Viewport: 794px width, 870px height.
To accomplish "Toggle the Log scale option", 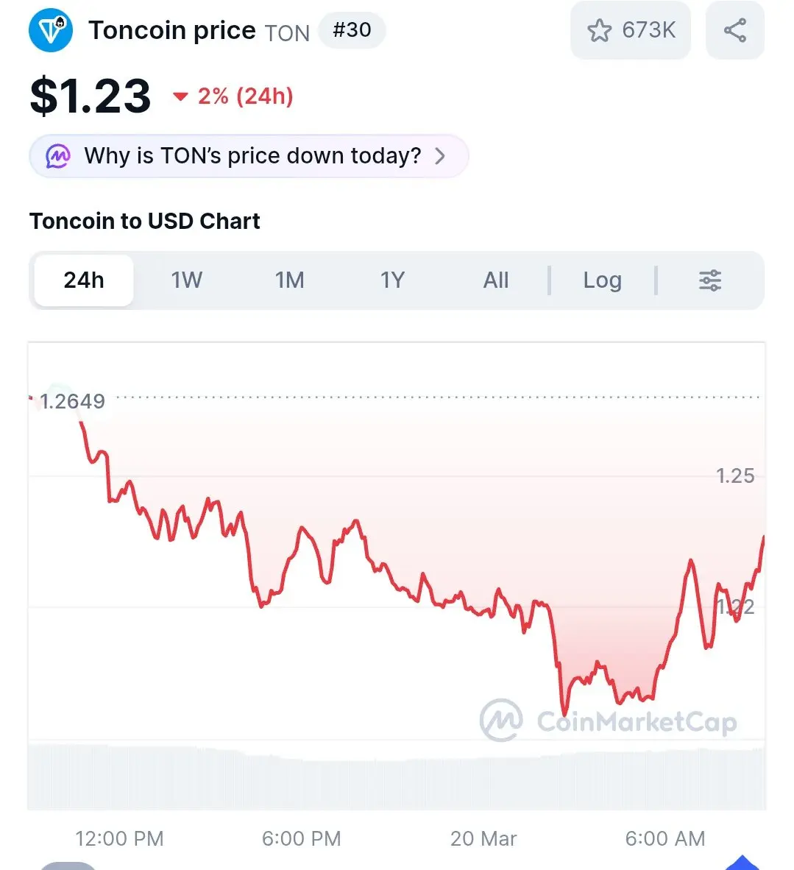I will 602,280.
